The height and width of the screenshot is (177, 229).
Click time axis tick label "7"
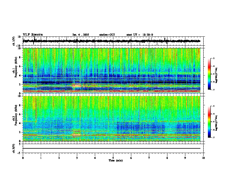click(149, 158)
